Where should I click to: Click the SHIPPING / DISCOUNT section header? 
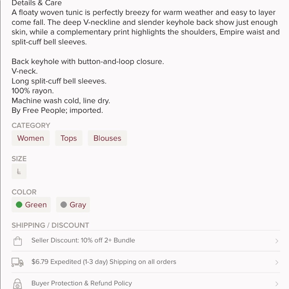[50, 225]
